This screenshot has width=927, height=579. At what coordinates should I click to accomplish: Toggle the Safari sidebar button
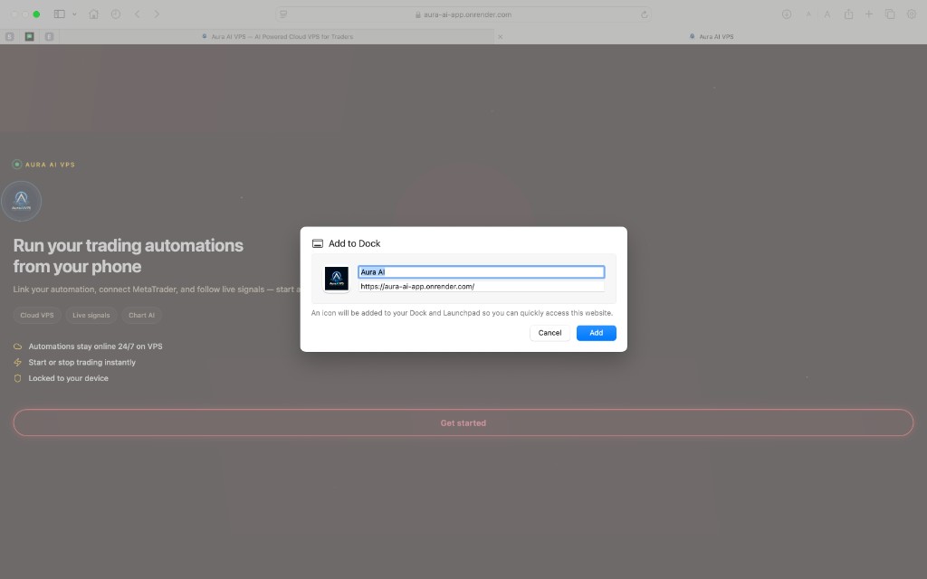(x=59, y=14)
